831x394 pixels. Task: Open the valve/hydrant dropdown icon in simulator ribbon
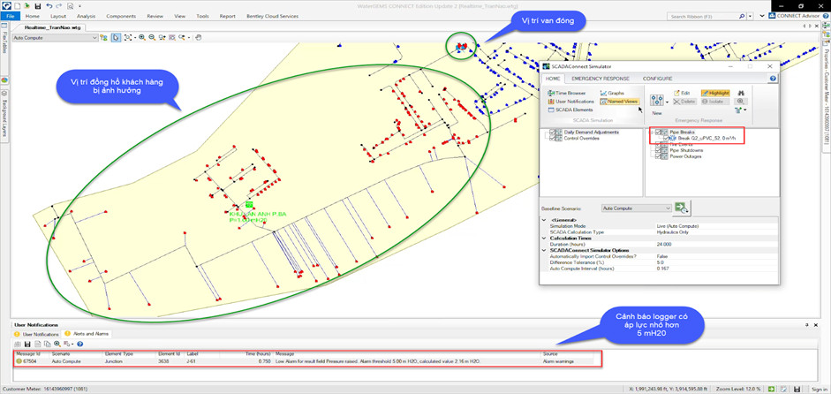click(740, 110)
